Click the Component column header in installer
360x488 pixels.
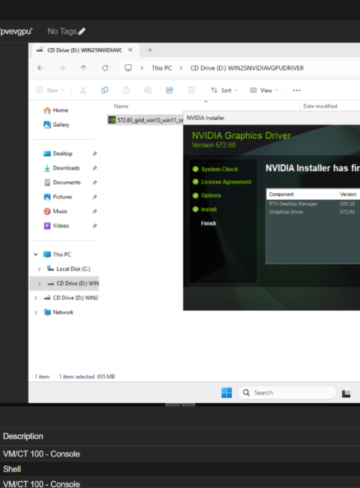tap(281, 194)
